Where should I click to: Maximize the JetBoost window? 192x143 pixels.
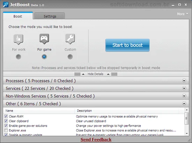click(x=179, y=5)
